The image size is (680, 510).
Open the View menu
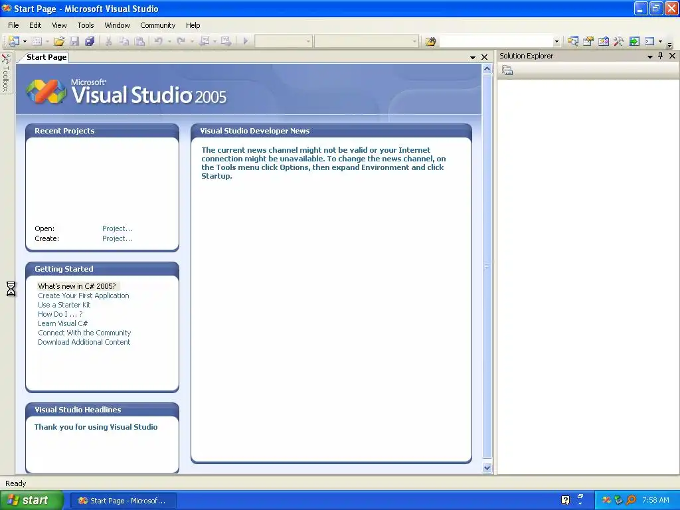click(59, 25)
